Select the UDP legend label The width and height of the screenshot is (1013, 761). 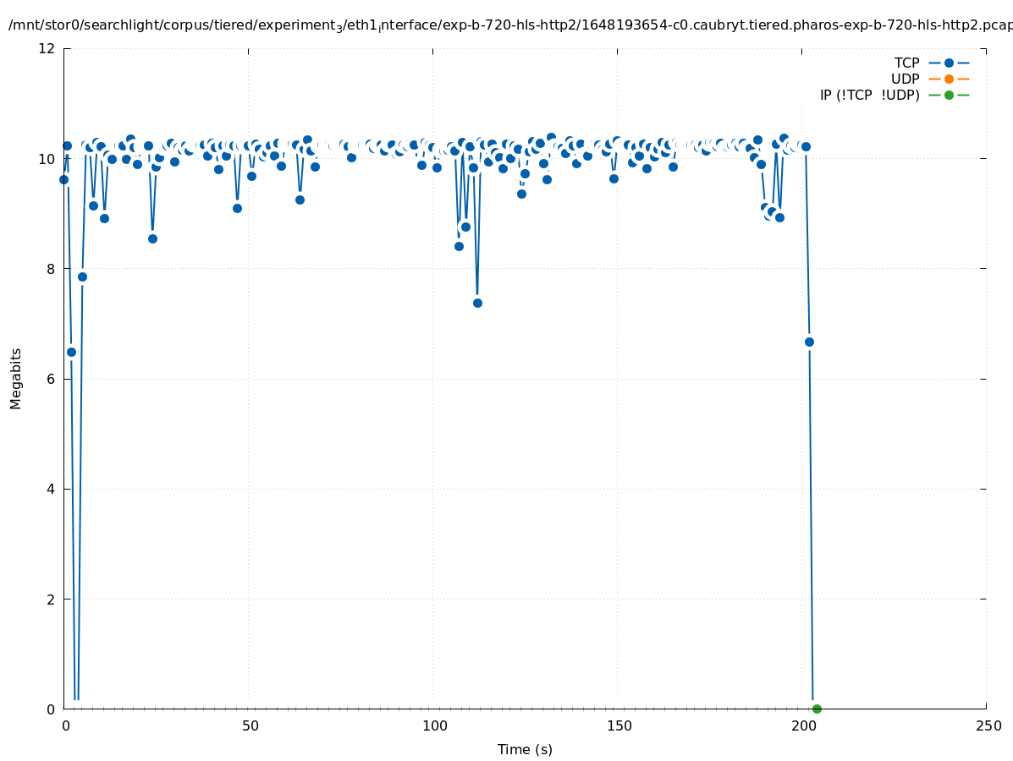pos(905,79)
